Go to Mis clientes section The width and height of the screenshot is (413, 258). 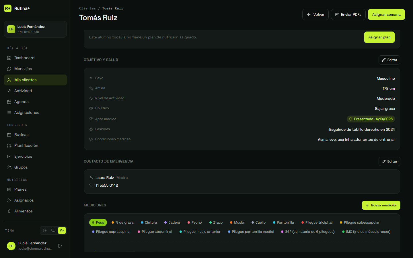(x=35, y=80)
